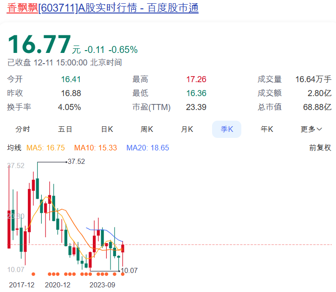Click the 37.52 high price marker on chart
Image resolution: width=336 pixels, height=292 pixels.
(x=76, y=162)
